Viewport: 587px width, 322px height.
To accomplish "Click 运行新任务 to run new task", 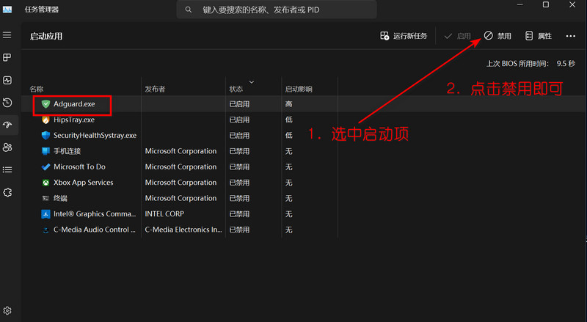I will tap(404, 36).
